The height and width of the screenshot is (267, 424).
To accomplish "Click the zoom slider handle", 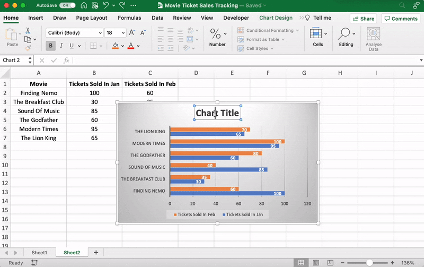I will [369, 263].
